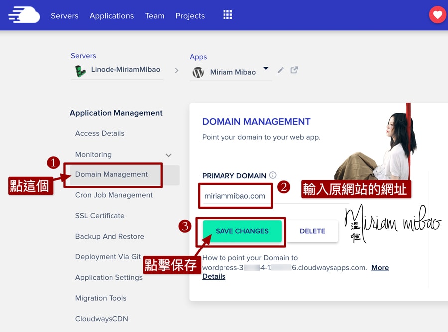The width and height of the screenshot is (448, 332).
Task: Click the cloudwaysapps.com staging URL text
Action: point(284,268)
